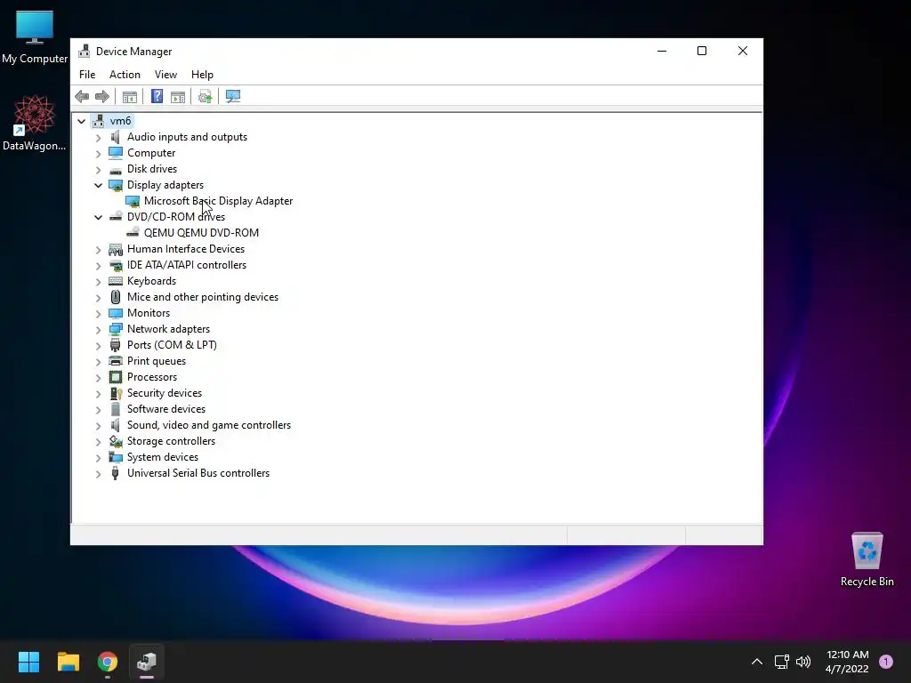Click the Update device driver toolbar icon
The height and width of the screenshot is (683, 911).
206,96
